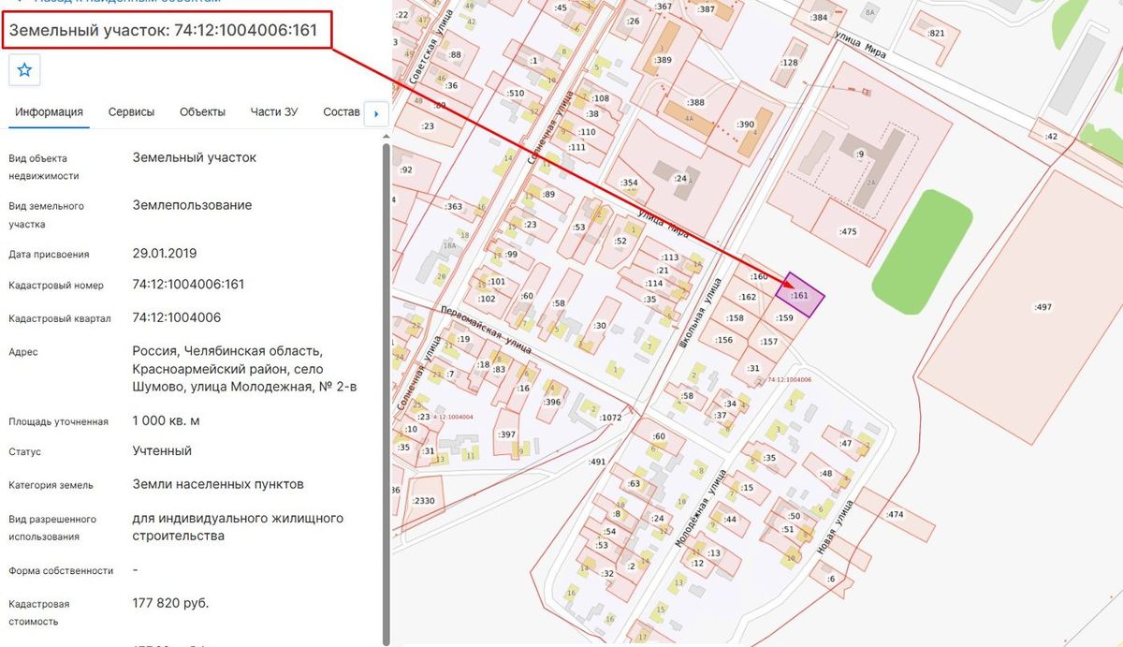The image size is (1123, 647).
Task: Select the date 29.01.2019
Action: click(165, 254)
